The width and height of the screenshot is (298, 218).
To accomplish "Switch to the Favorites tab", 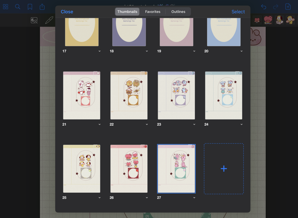I will [153, 12].
